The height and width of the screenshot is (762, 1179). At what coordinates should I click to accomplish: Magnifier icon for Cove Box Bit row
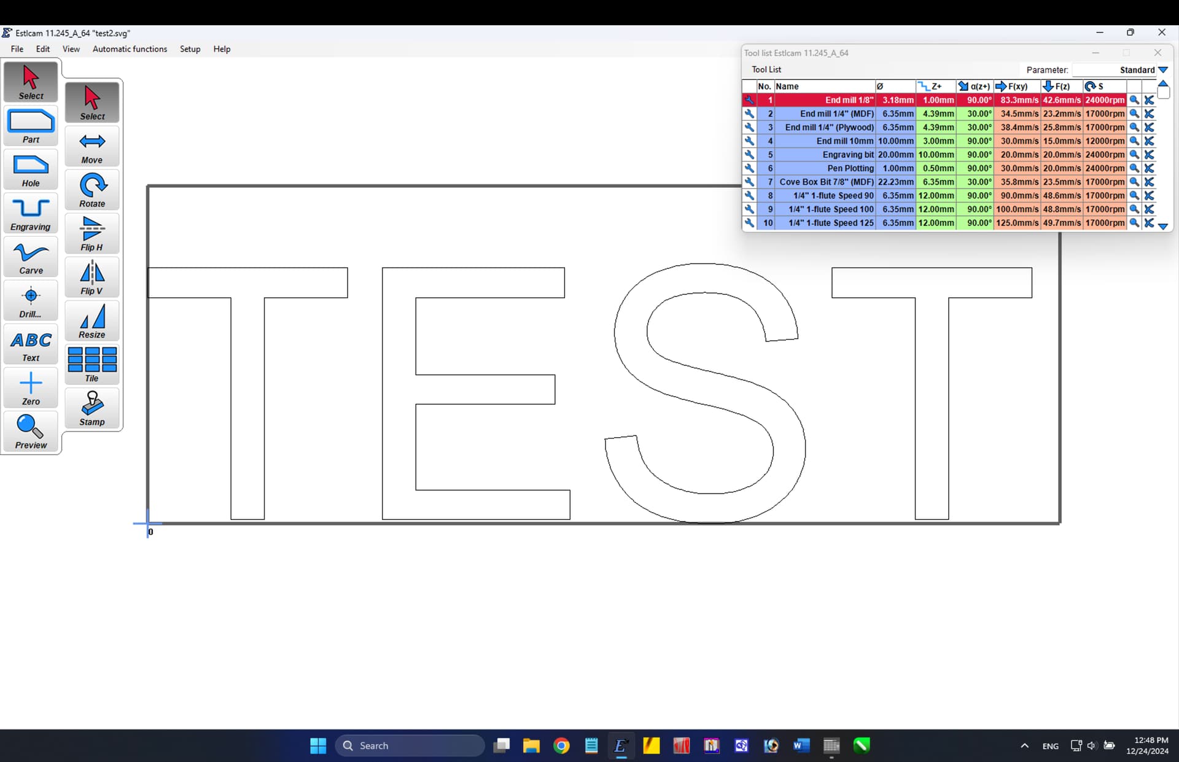[x=1134, y=182]
